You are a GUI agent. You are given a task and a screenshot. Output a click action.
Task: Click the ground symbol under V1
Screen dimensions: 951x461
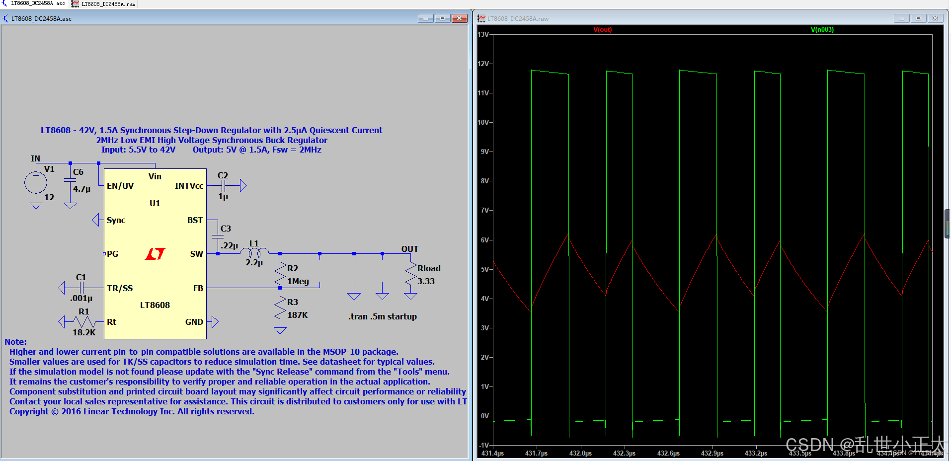pos(36,205)
